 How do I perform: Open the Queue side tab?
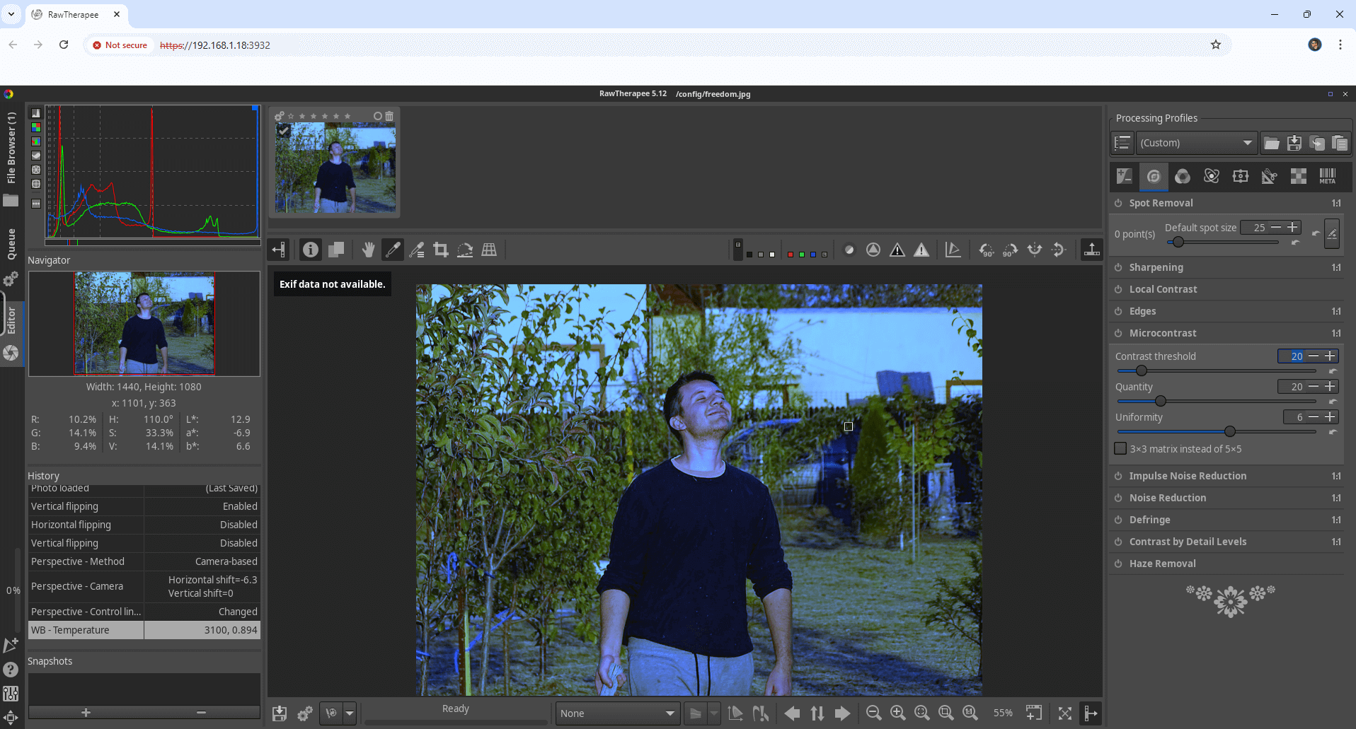pyautogui.click(x=11, y=244)
